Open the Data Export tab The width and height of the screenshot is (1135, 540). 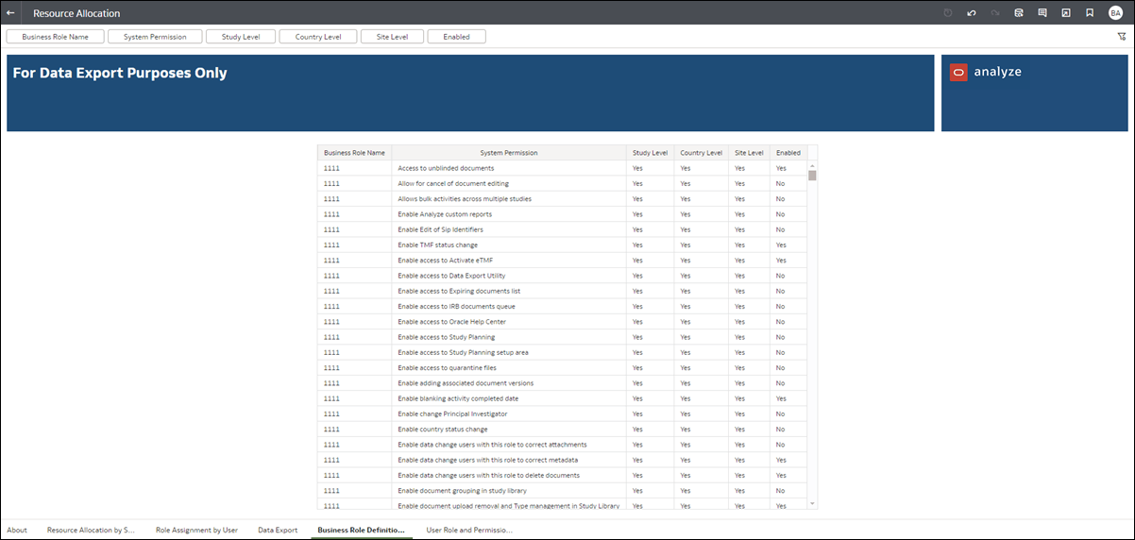point(278,531)
